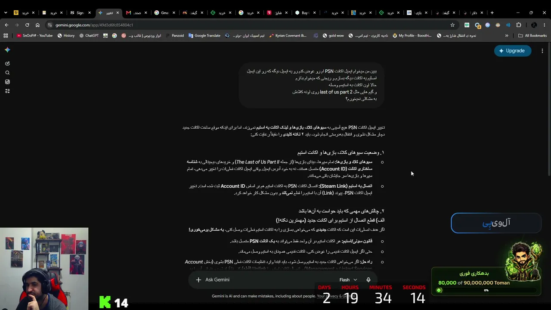Viewport: 551px width, 310px height.
Task: Open the ChatGPT bookmark
Action: (89, 36)
